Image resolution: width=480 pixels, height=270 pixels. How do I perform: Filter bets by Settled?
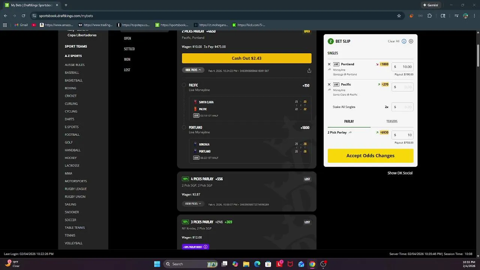point(129,49)
